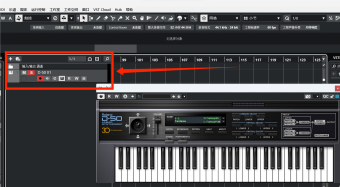Expand the color tool dropdown arrow

coord(185,18)
